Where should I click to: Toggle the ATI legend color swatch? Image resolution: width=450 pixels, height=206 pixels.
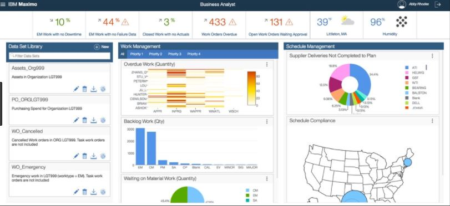pos(407,68)
